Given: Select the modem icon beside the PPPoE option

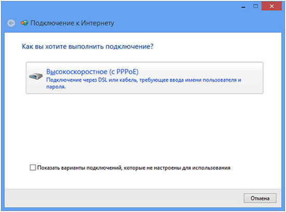Looking at the screenshot, I should click(x=36, y=76).
